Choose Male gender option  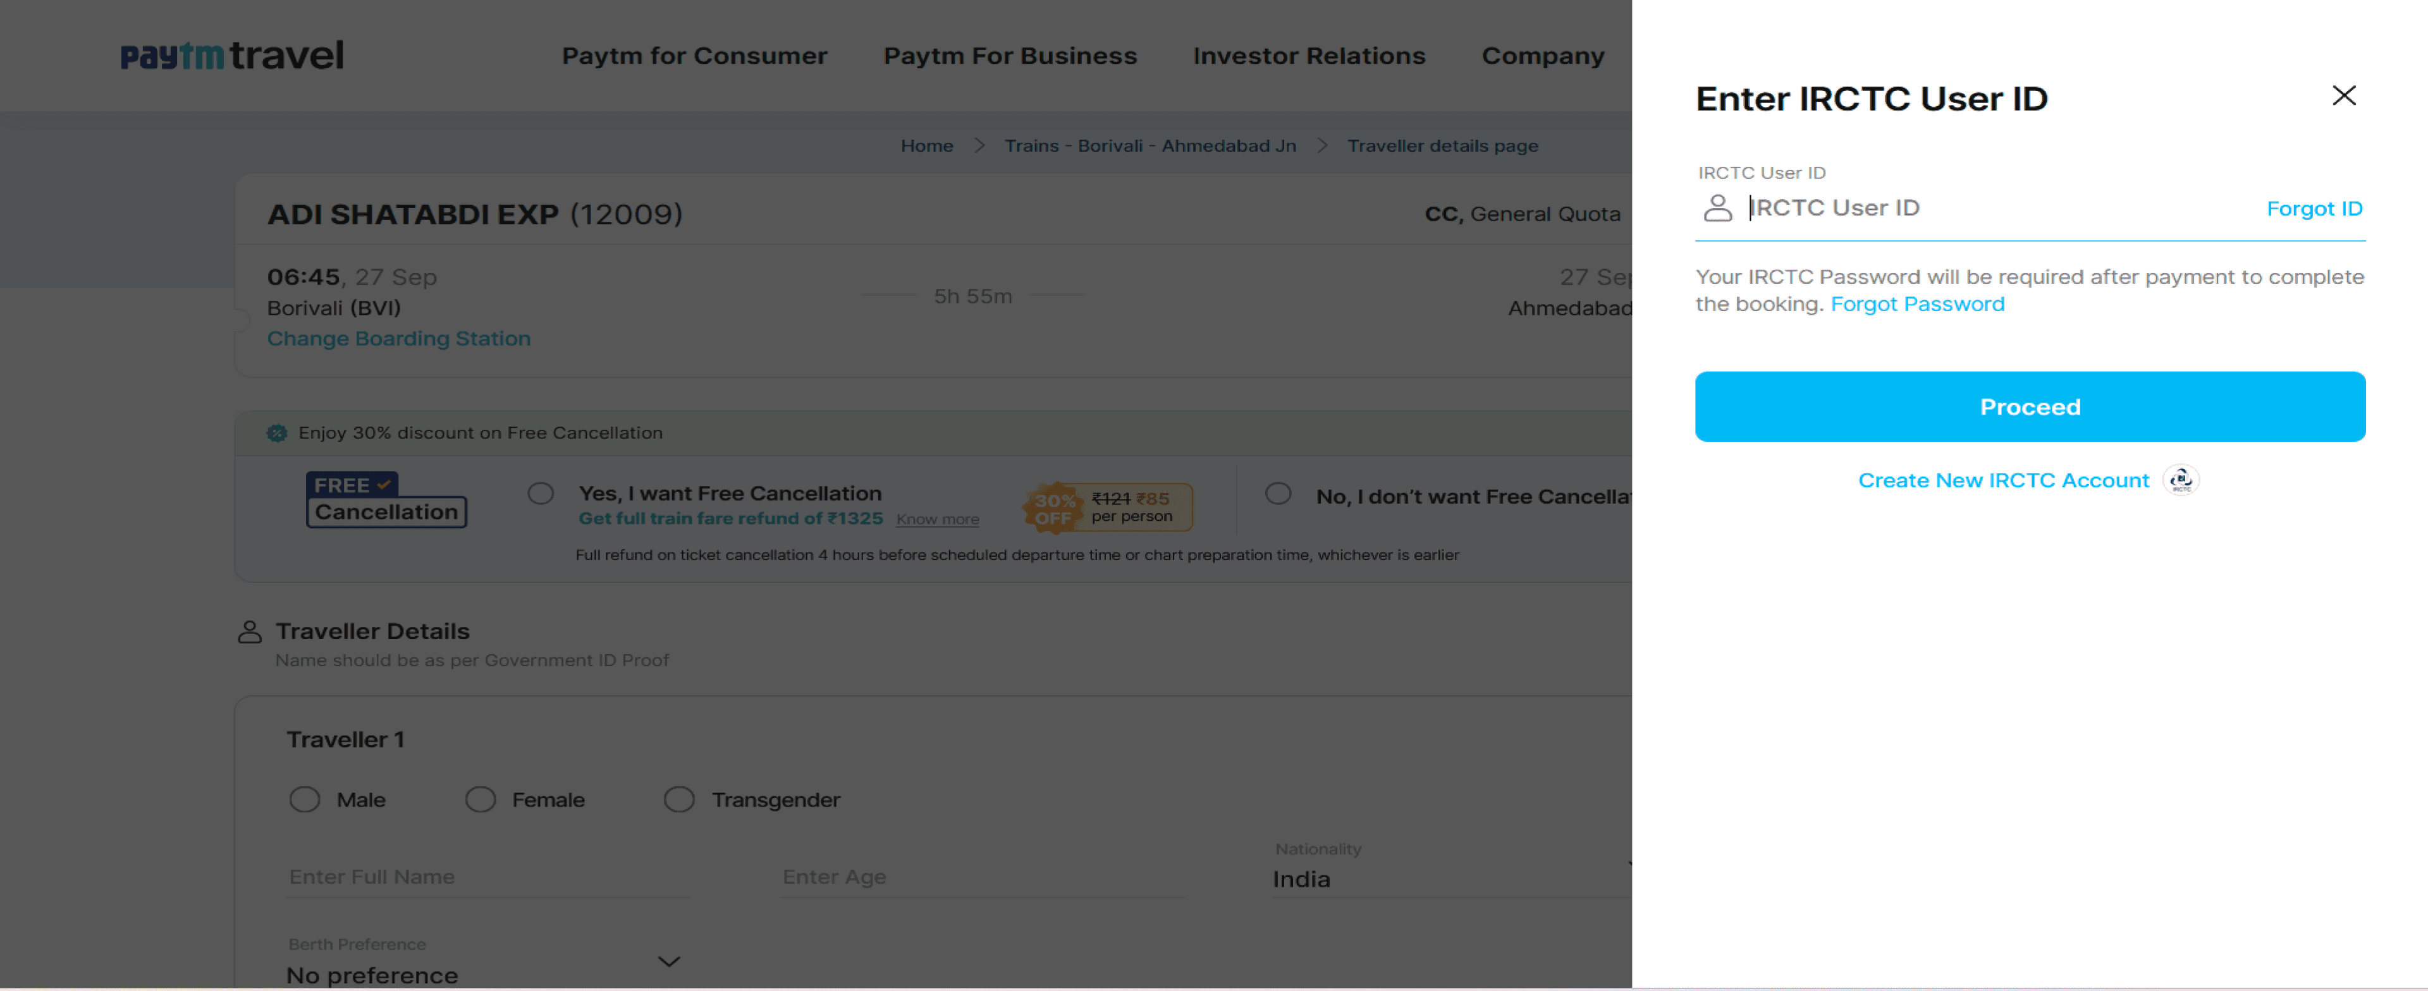click(x=304, y=799)
